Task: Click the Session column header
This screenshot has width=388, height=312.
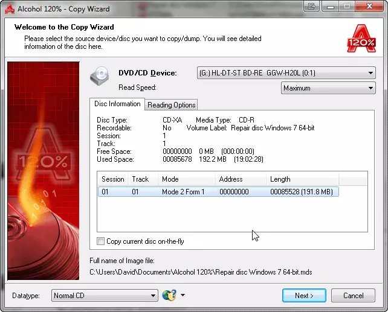Action: (113, 179)
